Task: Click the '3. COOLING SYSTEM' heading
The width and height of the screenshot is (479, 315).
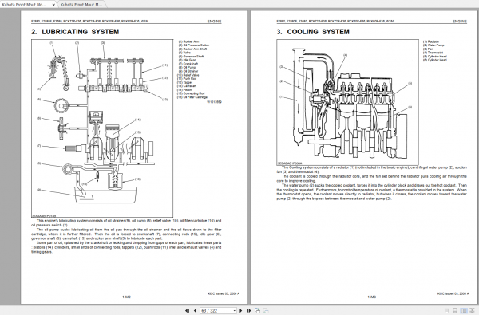Action: point(313,32)
